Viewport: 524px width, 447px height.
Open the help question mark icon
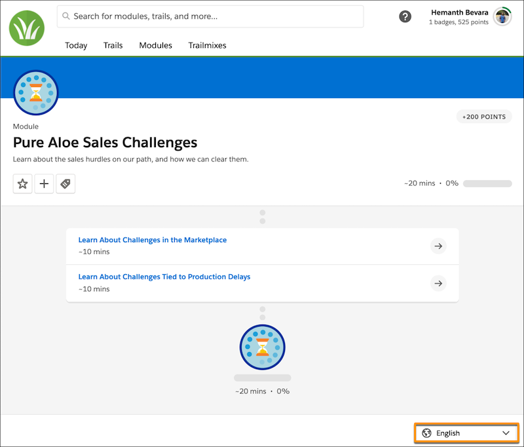click(x=405, y=16)
